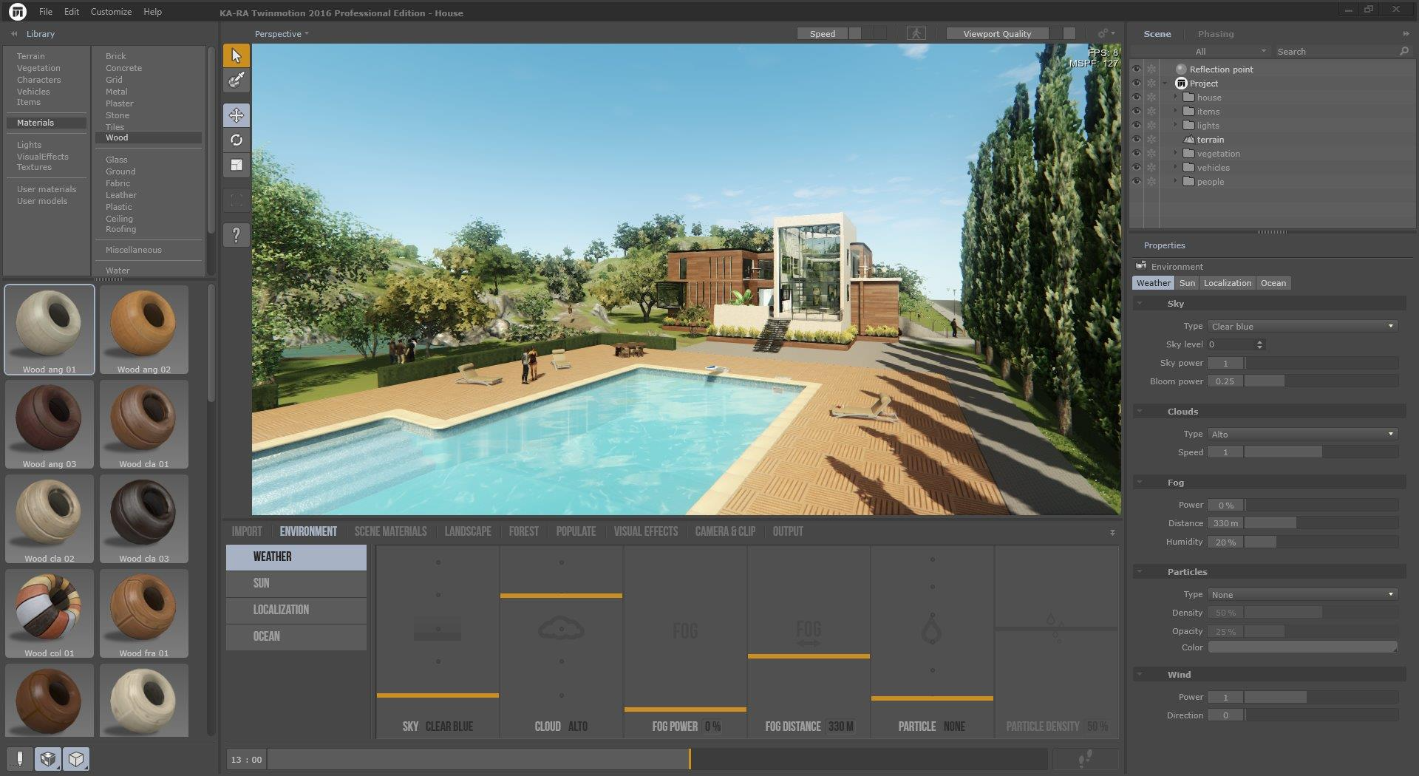Open the Sky Type dropdown
This screenshot has width=1419, height=776.
point(1302,327)
